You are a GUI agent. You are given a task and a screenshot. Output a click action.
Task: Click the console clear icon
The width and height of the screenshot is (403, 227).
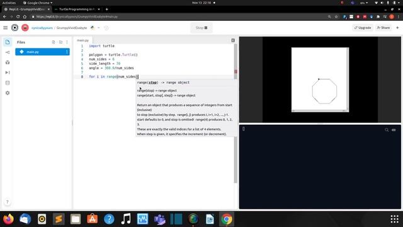394,130
